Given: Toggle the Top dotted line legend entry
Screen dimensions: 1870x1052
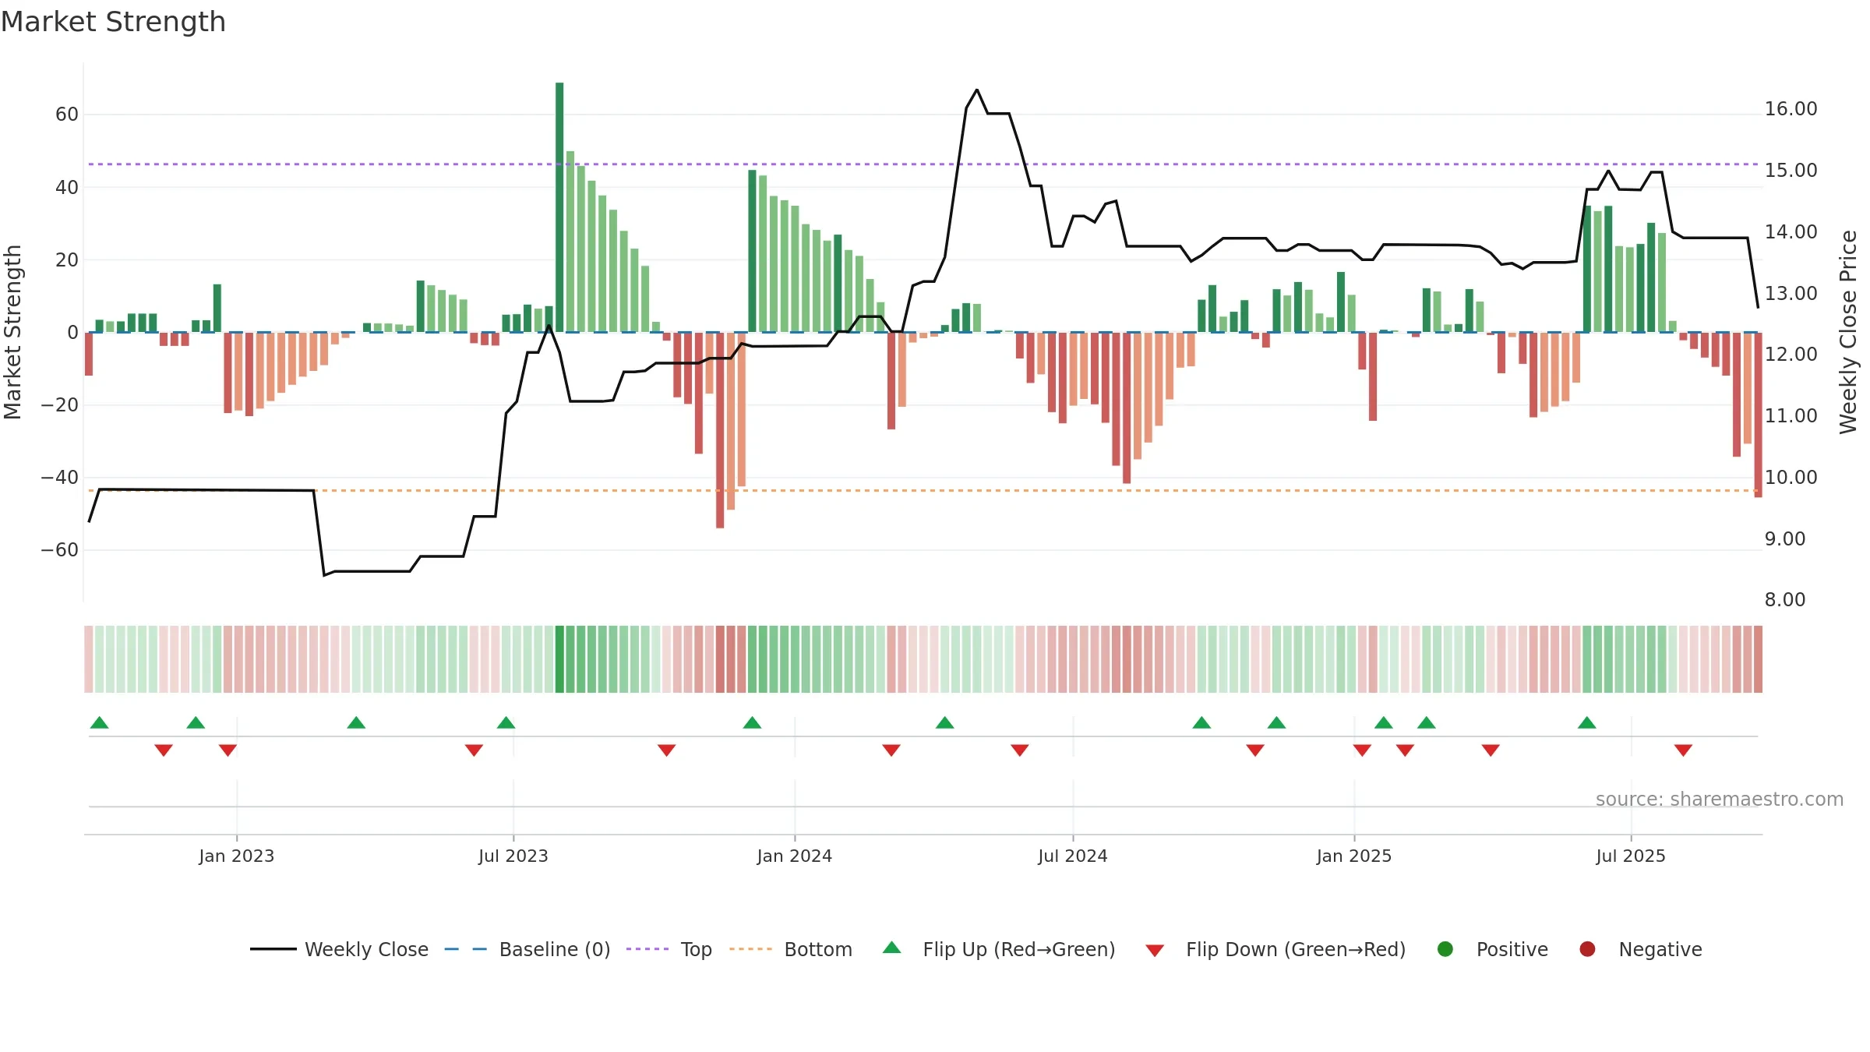Looking at the screenshot, I should [669, 949].
